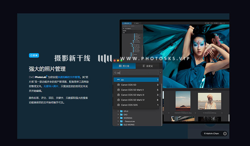Select the - Ressources folder name
Screen dimensions: 250x146
pos(129,121)
